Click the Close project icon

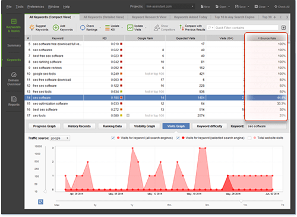tap(256, 7)
